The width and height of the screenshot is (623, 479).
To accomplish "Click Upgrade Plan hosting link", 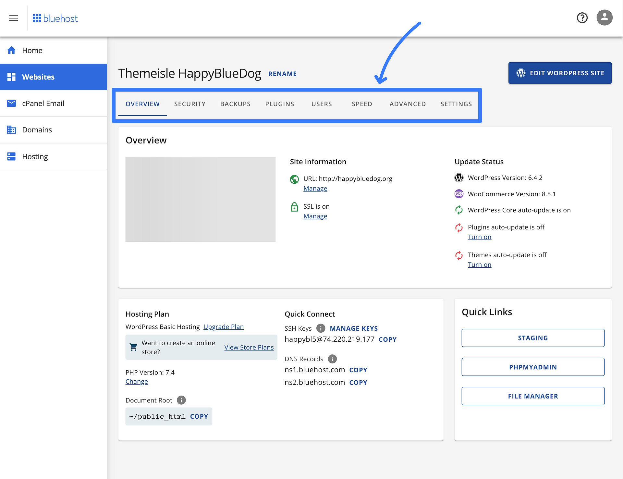I will [223, 326].
